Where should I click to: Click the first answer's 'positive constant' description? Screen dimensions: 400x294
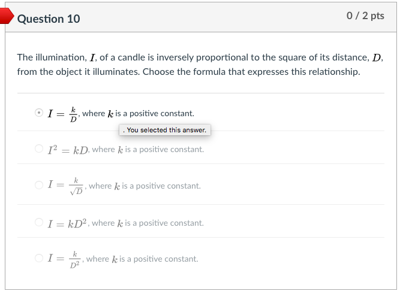(139, 113)
